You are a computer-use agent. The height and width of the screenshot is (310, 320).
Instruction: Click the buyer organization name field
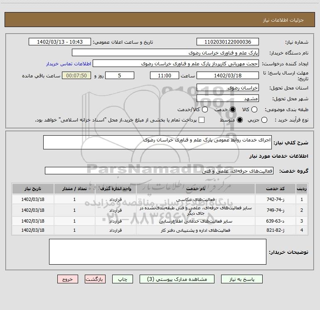point(165,53)
